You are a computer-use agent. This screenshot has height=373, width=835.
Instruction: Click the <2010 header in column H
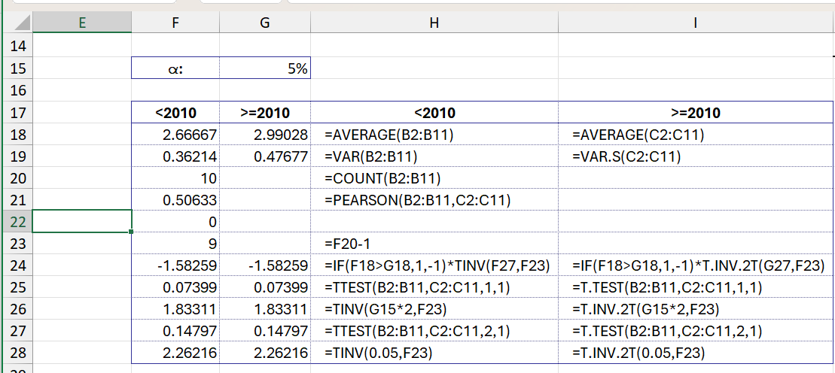pyautogui.click(x=434, y=113)
